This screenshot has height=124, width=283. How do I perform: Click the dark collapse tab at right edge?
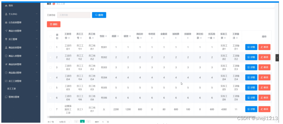coord(277,58)
